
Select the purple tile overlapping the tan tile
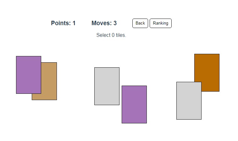click(29, 75)
